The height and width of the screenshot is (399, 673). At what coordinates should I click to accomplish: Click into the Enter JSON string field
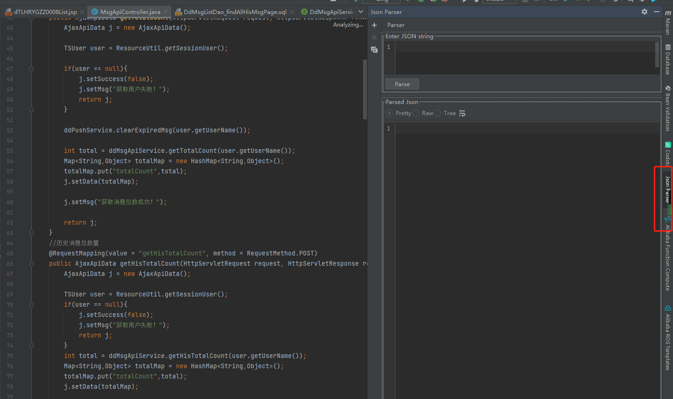525,58
